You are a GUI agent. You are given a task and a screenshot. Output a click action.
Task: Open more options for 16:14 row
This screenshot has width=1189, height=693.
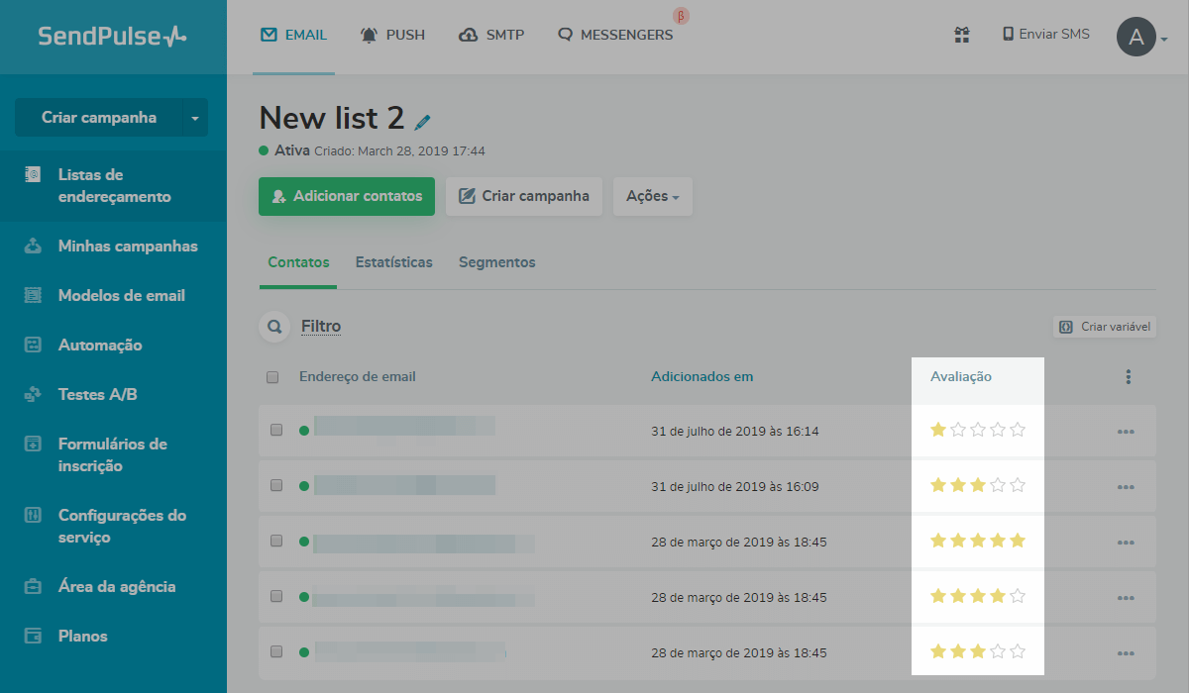(x=1126, y=432)
